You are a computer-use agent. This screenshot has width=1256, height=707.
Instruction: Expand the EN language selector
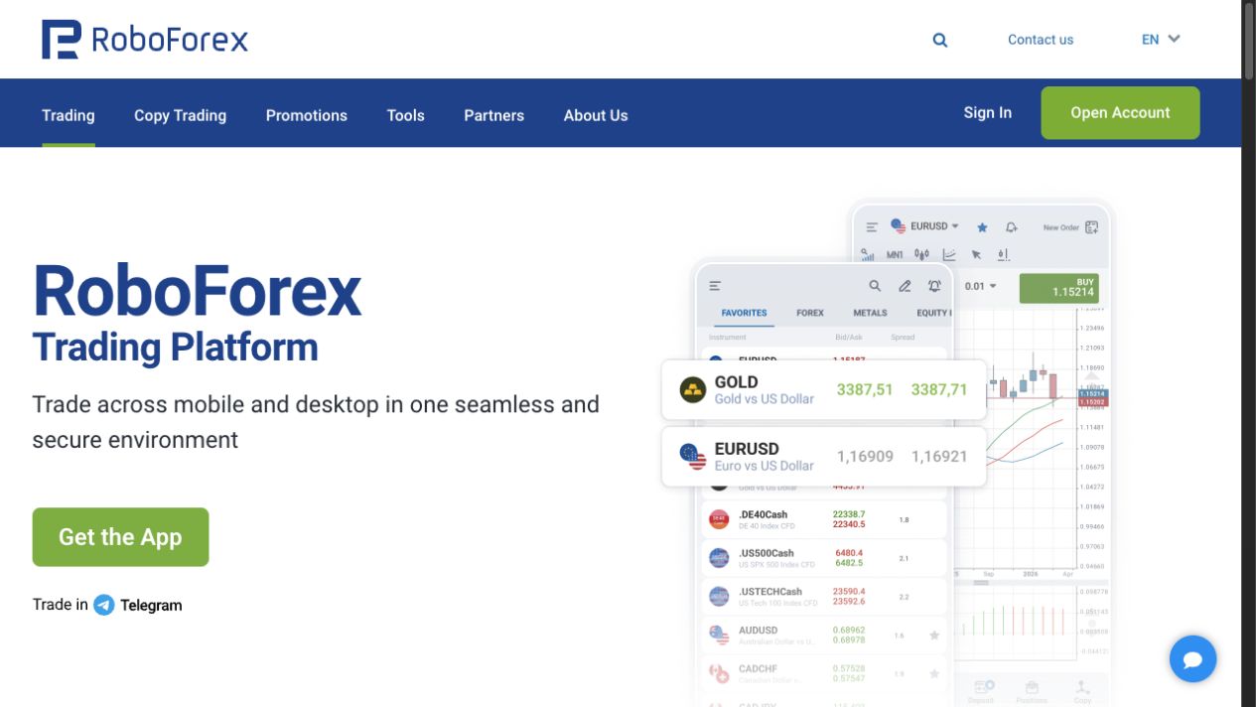tap(1161, 40)
